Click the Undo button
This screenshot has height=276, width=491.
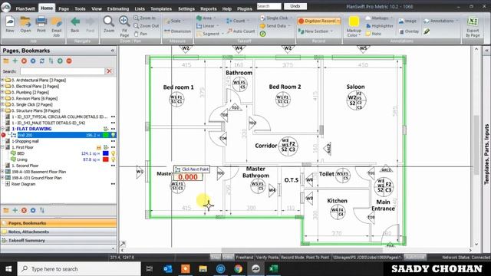(x=295, y=6)
